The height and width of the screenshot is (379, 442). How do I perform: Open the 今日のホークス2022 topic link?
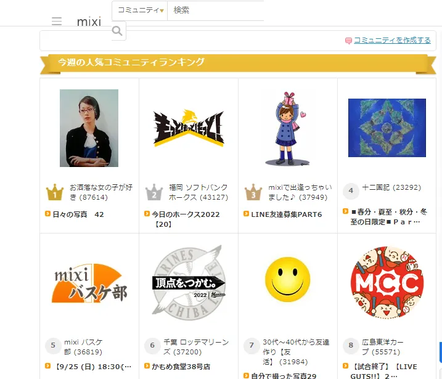(x=186, y=219)
